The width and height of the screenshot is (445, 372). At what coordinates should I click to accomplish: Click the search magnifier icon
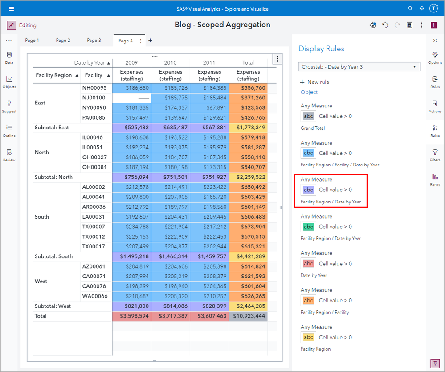pyautogui.click(x=410, y=8)
